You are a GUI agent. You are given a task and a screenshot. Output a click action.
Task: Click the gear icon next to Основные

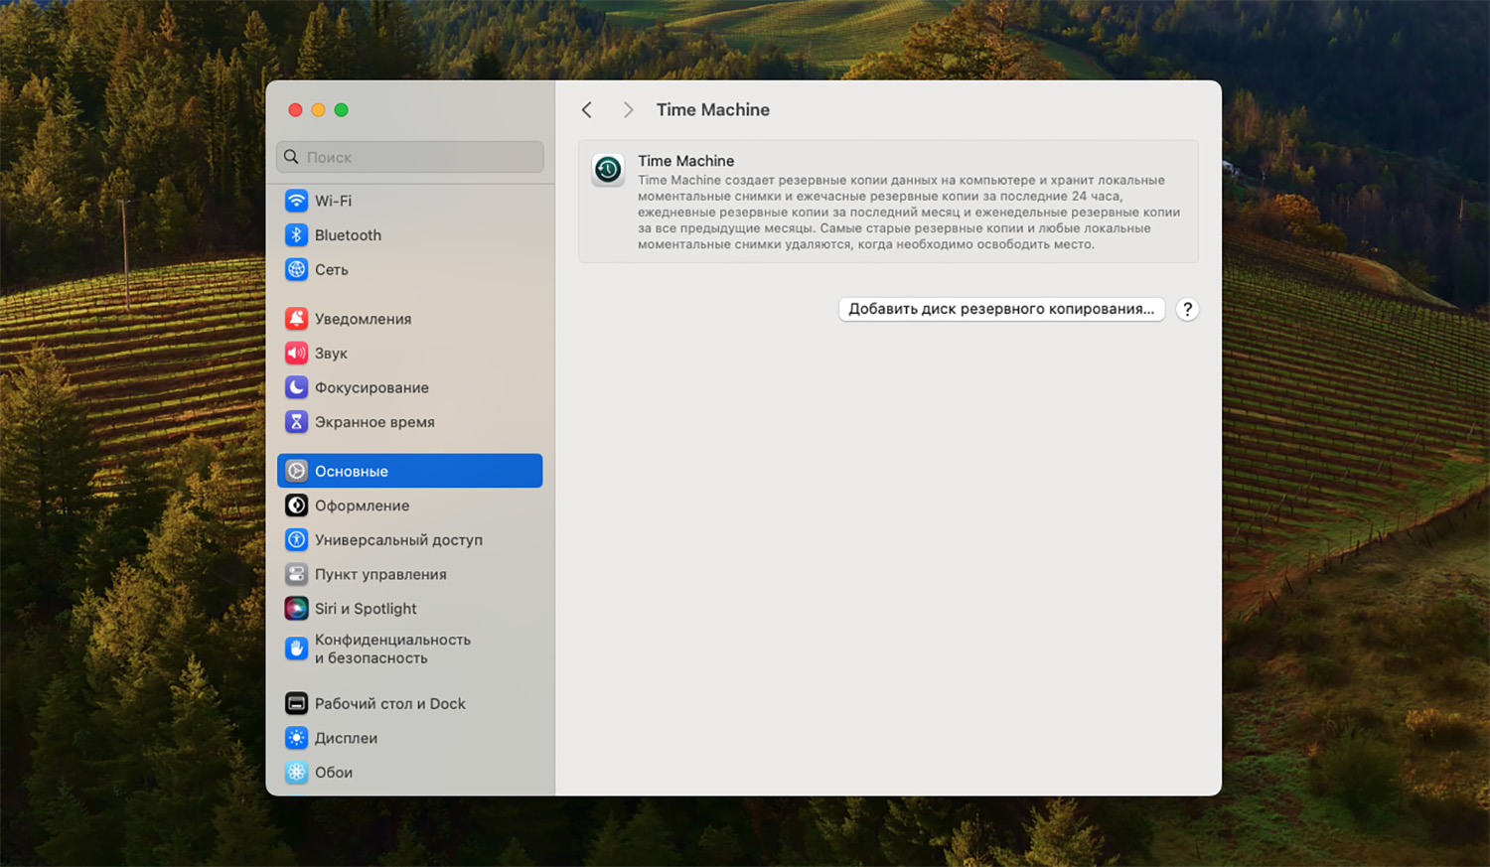pyautogui.click(x=296, y=471)
